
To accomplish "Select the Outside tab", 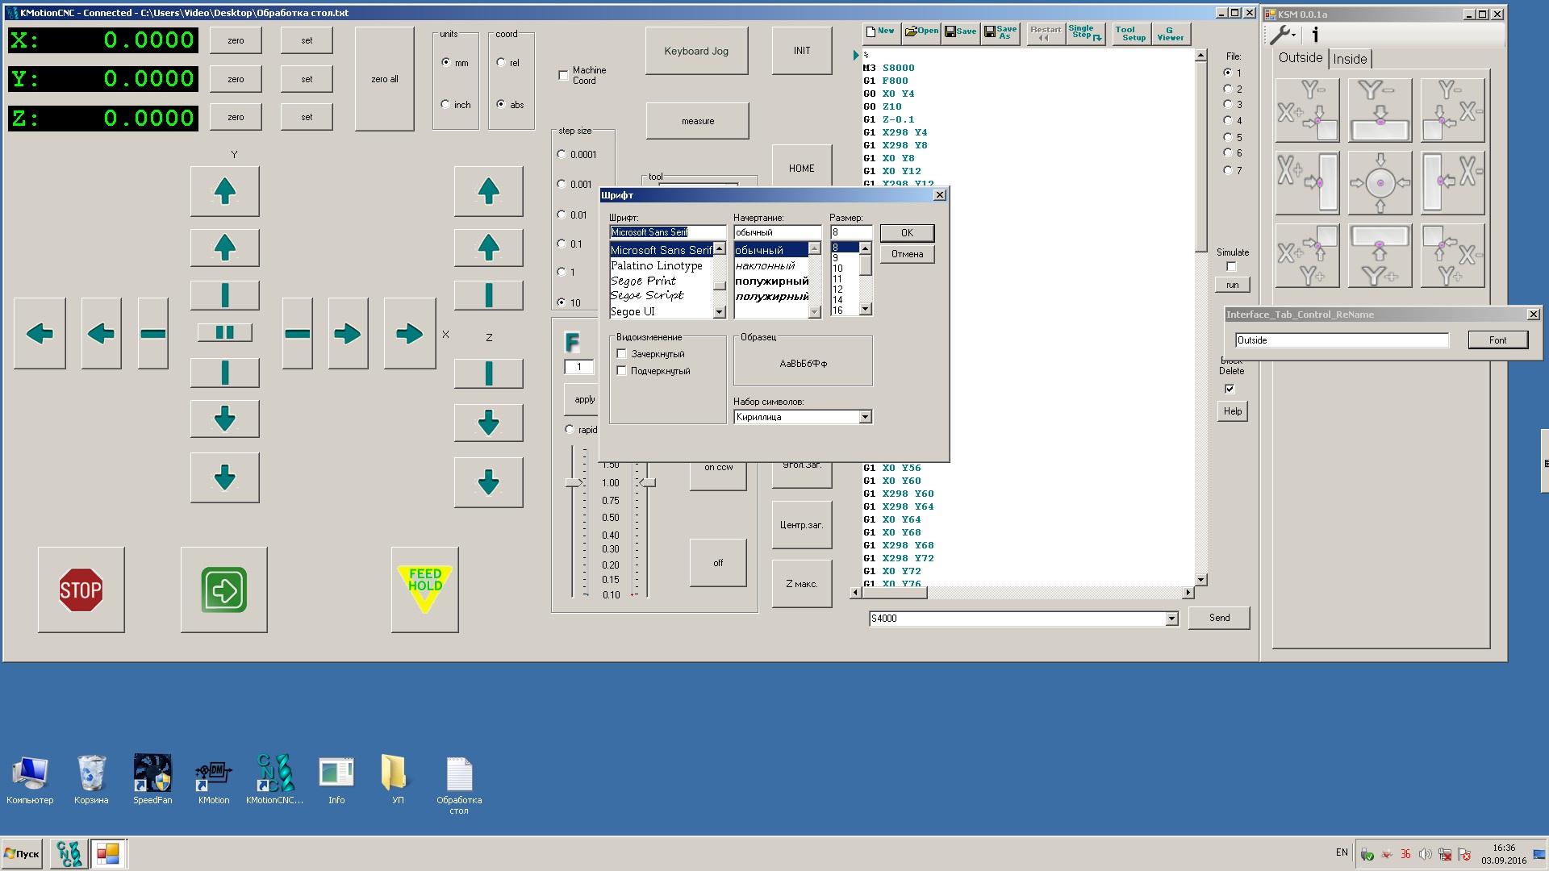I will [x=1300, y=58].
